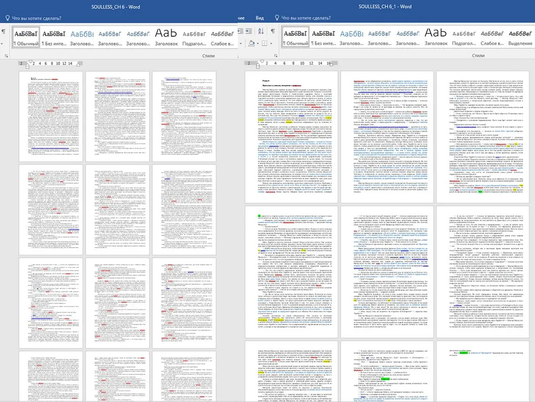535x402 pixels.
Task: Apply 'Подзагол...' style in right window
Action: (x=464, y=38)
